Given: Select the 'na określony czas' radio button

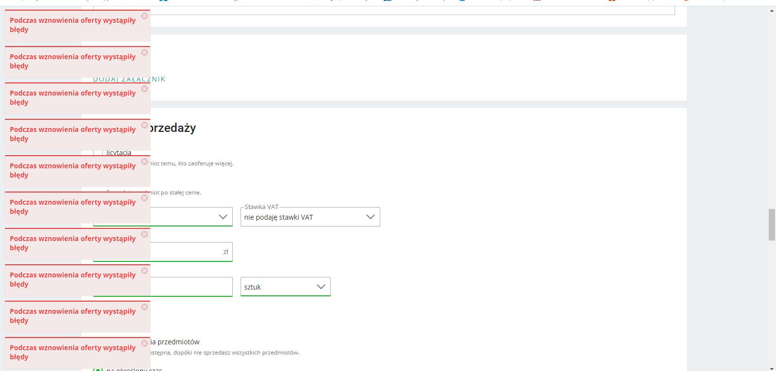Looking at the screenshot, I should tap(98, 369).
